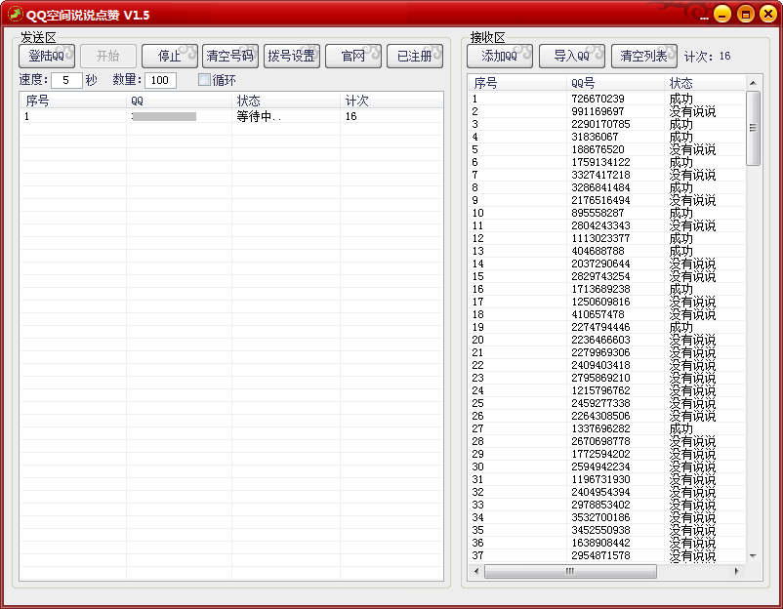Select QQ number 1113023377
Image resolution: width=783 pixels, height=609 pixels.
click(x=600, y=238)
